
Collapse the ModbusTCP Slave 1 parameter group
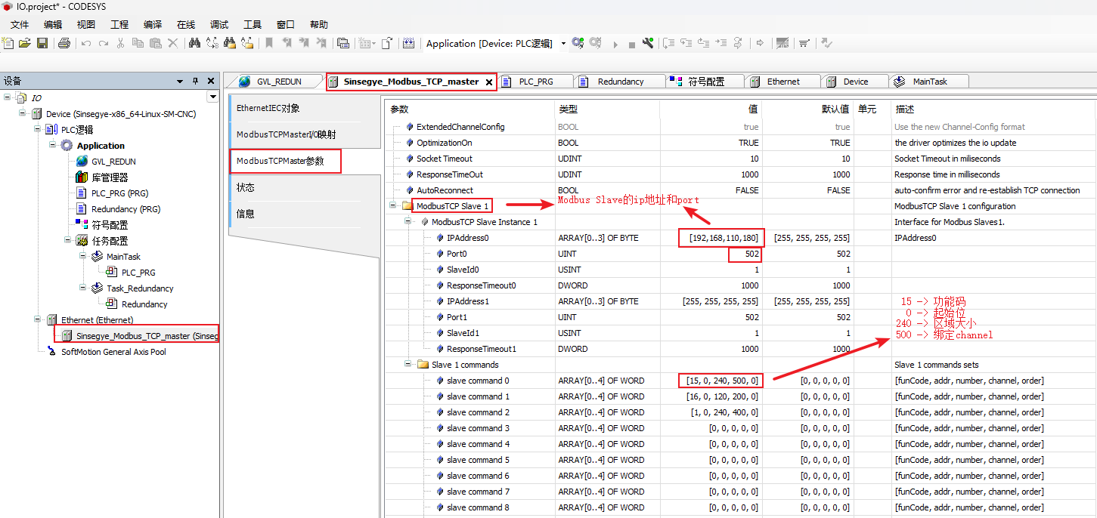click(x=394, y=206)
